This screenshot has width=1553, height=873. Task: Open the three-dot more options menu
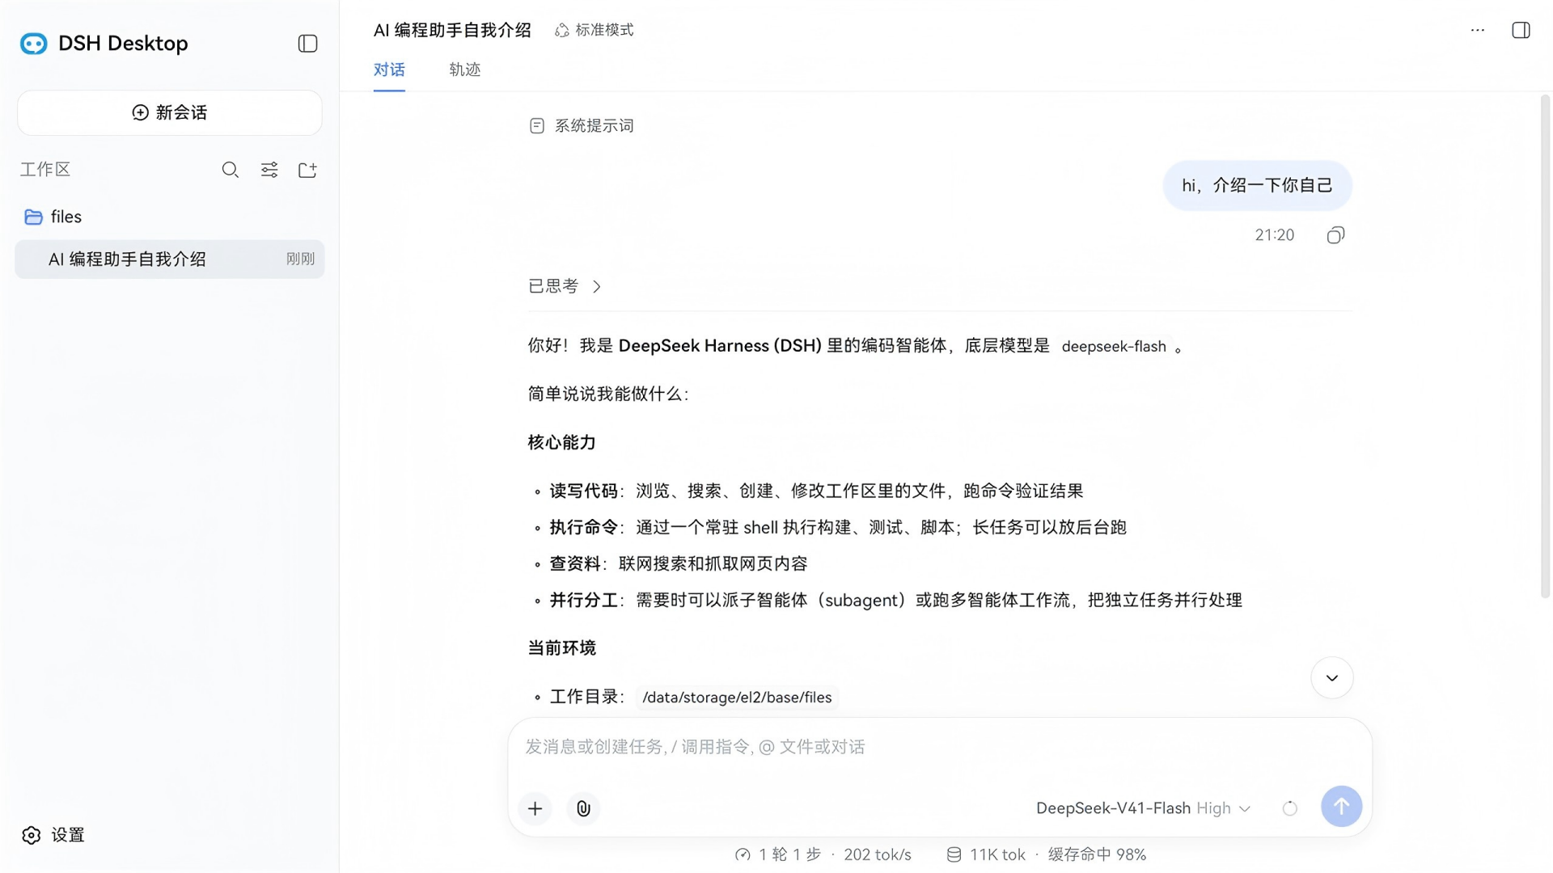[1478, 30]
